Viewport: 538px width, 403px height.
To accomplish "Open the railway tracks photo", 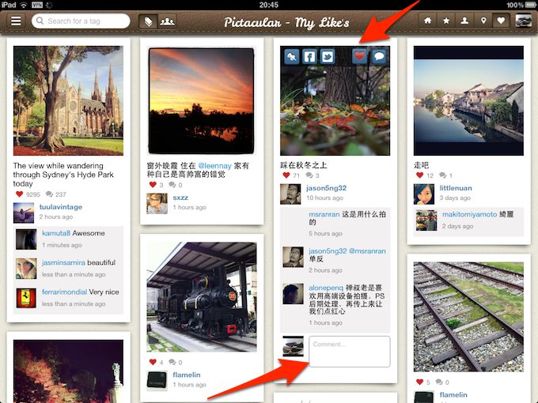I will coord(468,317).
